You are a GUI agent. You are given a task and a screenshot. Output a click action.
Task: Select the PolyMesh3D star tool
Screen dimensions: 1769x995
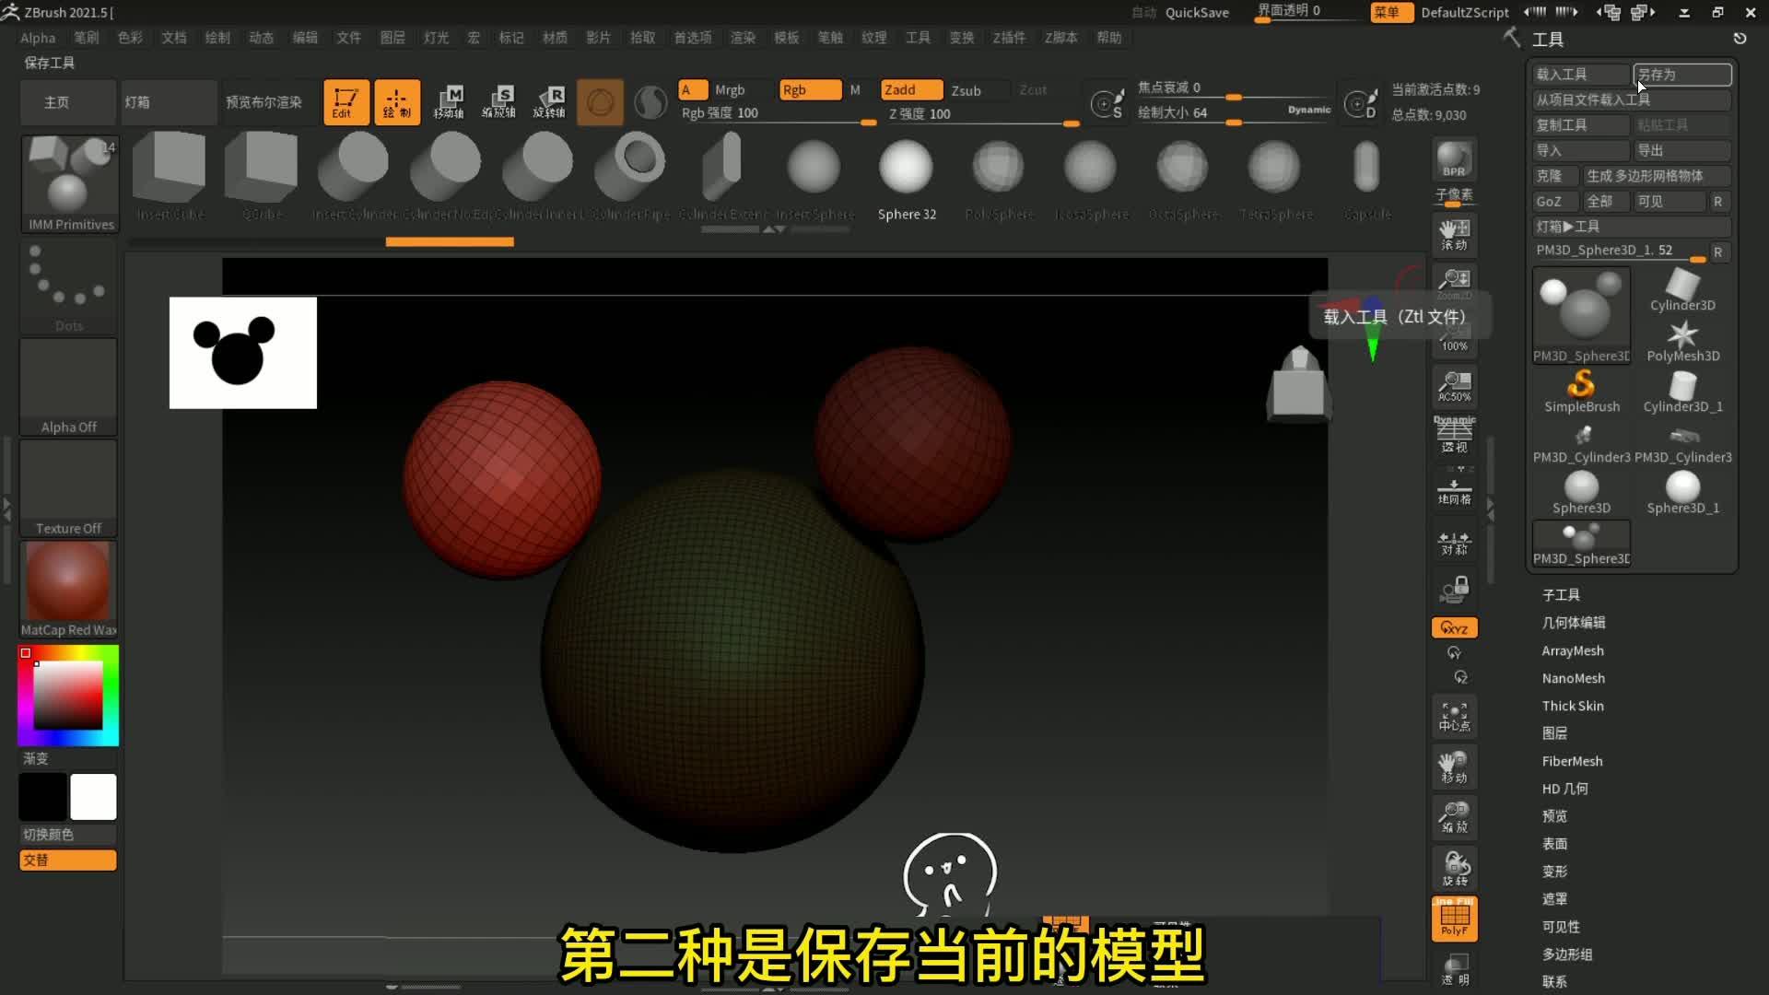(1682, 336)
